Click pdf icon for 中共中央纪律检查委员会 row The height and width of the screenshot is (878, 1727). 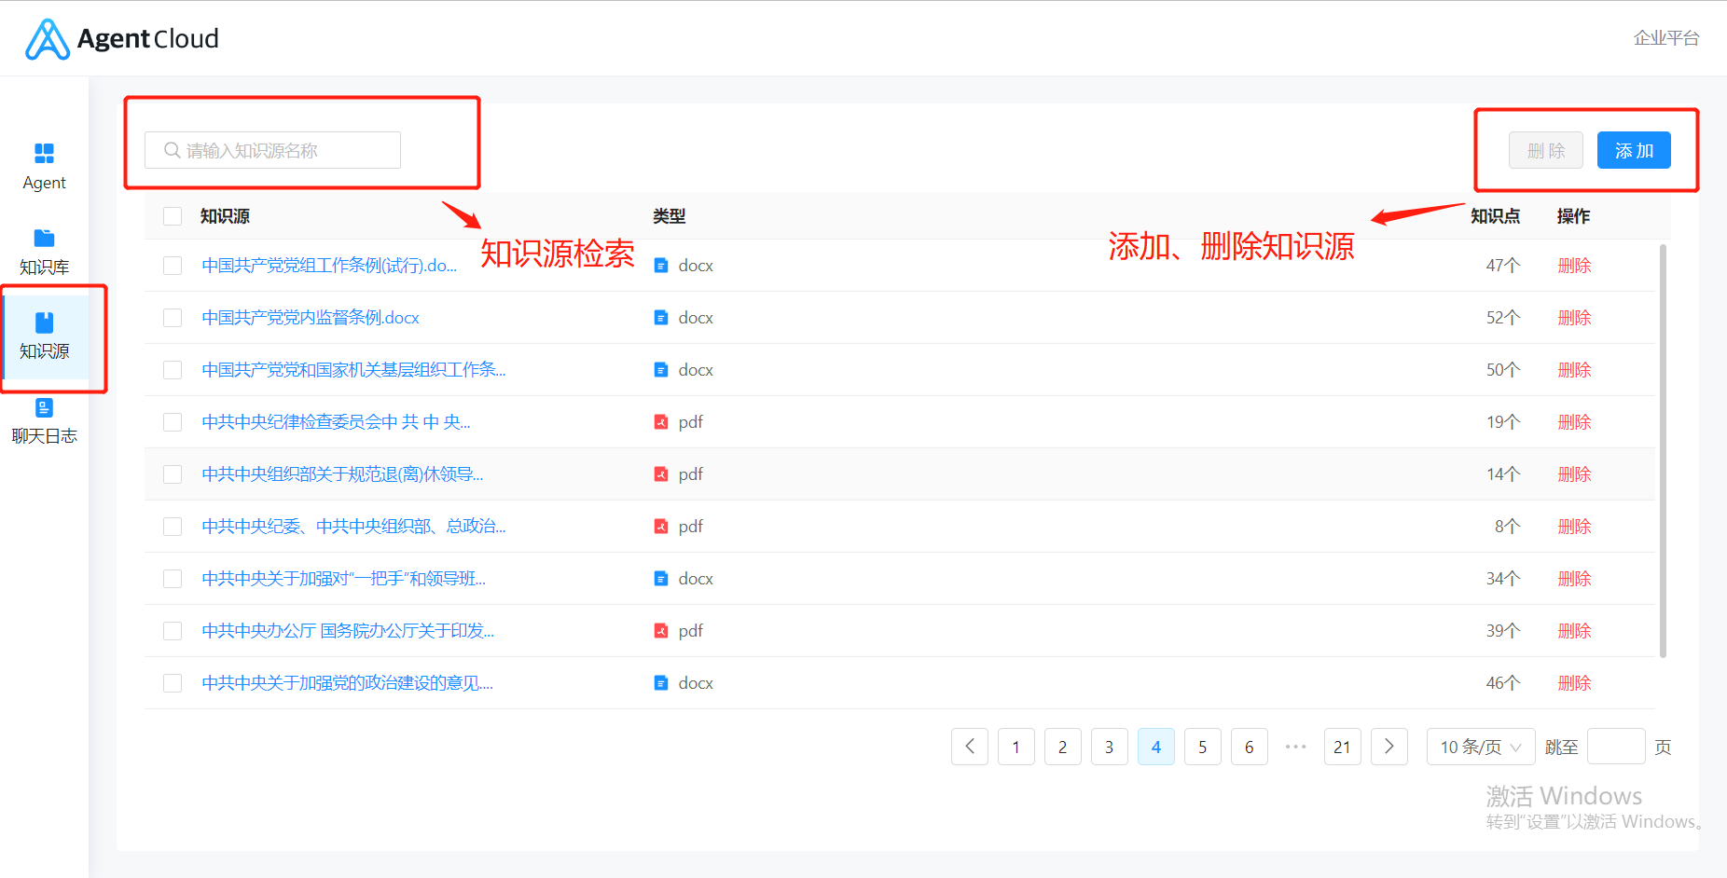pyautogui.click(x=661, y=422)
